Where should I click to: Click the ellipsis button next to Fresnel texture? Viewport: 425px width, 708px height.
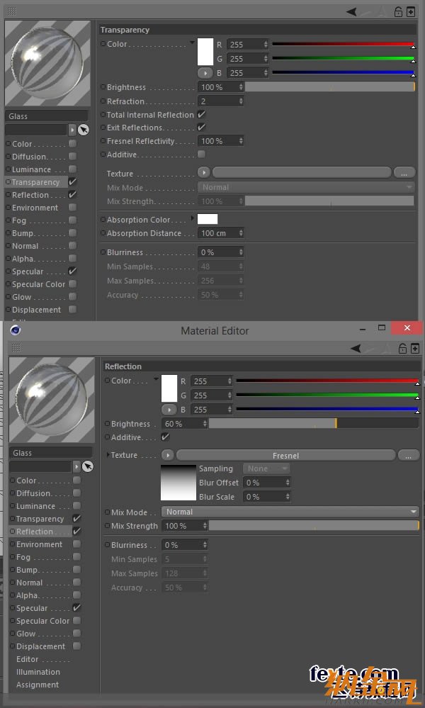[408, 456]
